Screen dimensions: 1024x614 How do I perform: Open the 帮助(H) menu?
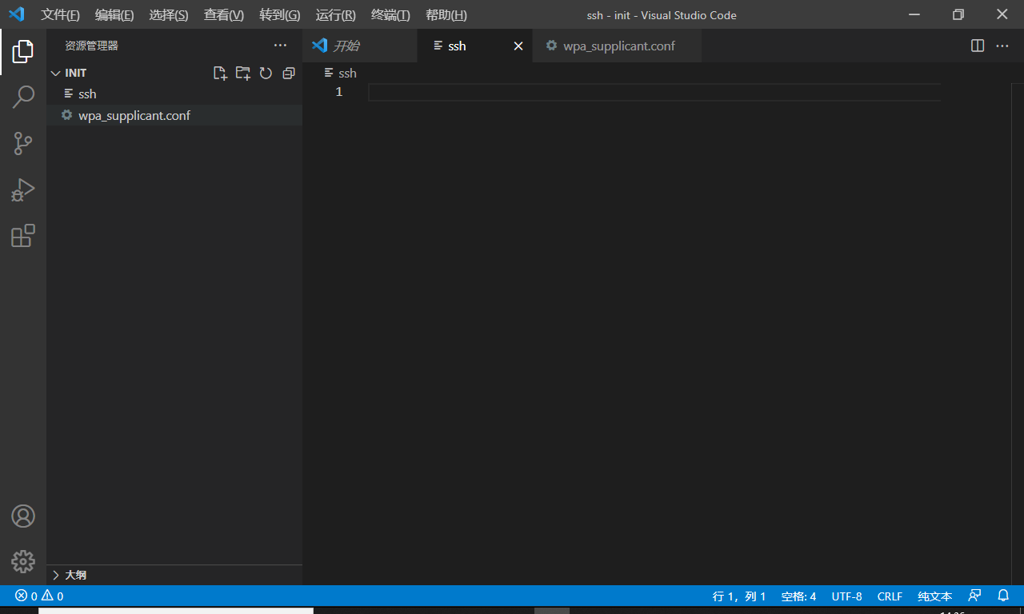[446, 15]
